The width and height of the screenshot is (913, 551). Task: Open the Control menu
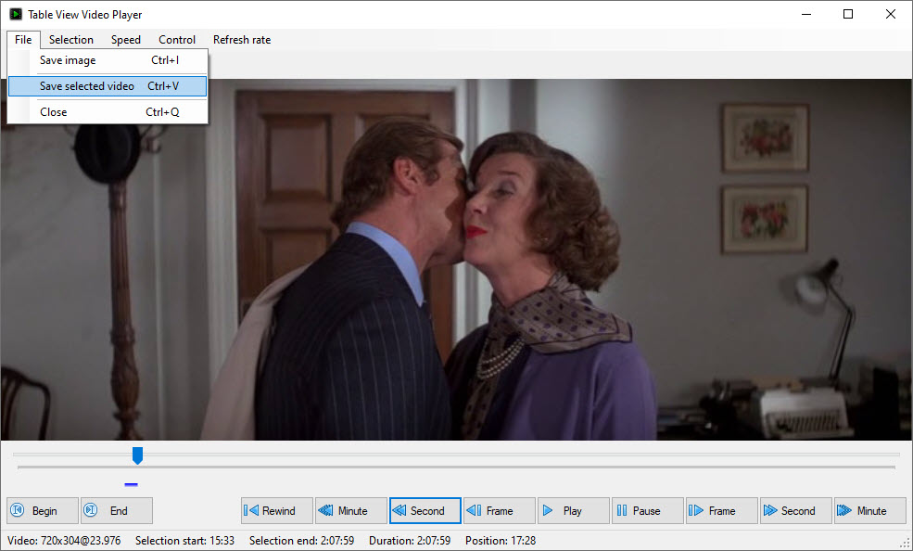177,40
